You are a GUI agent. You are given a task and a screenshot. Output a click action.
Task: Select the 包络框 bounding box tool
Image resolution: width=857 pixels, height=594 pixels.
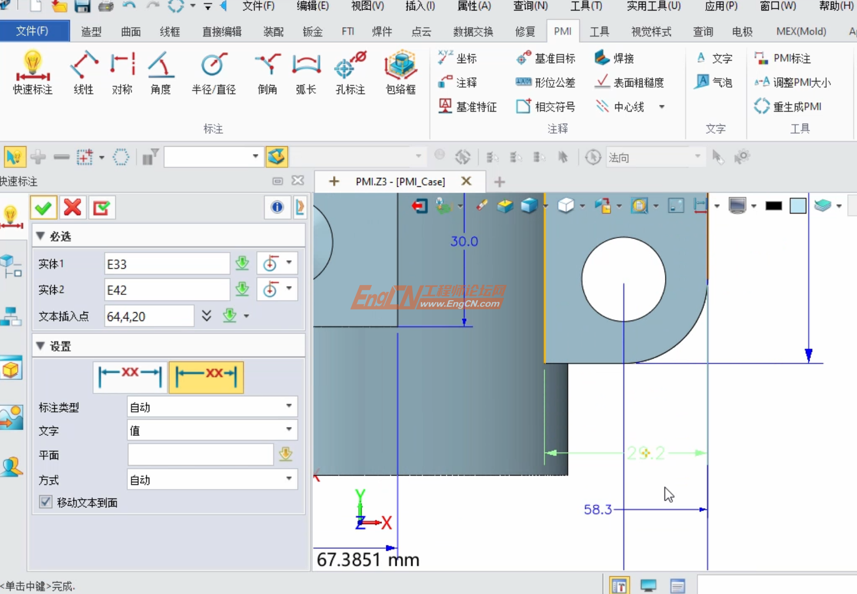point(400,73)
